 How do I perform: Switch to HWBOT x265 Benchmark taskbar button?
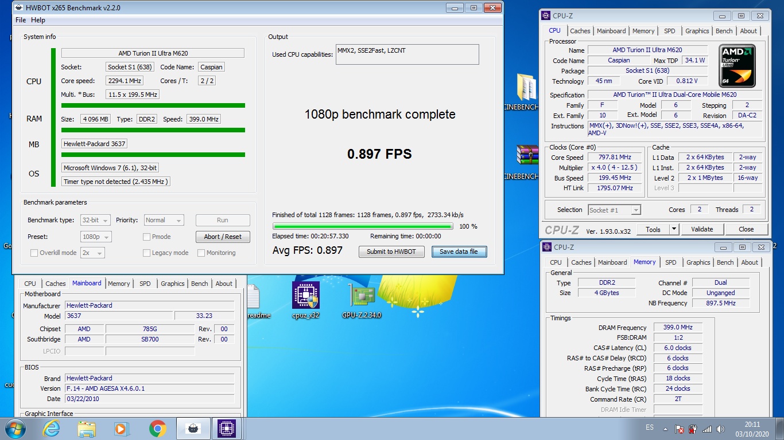[193, 429]
